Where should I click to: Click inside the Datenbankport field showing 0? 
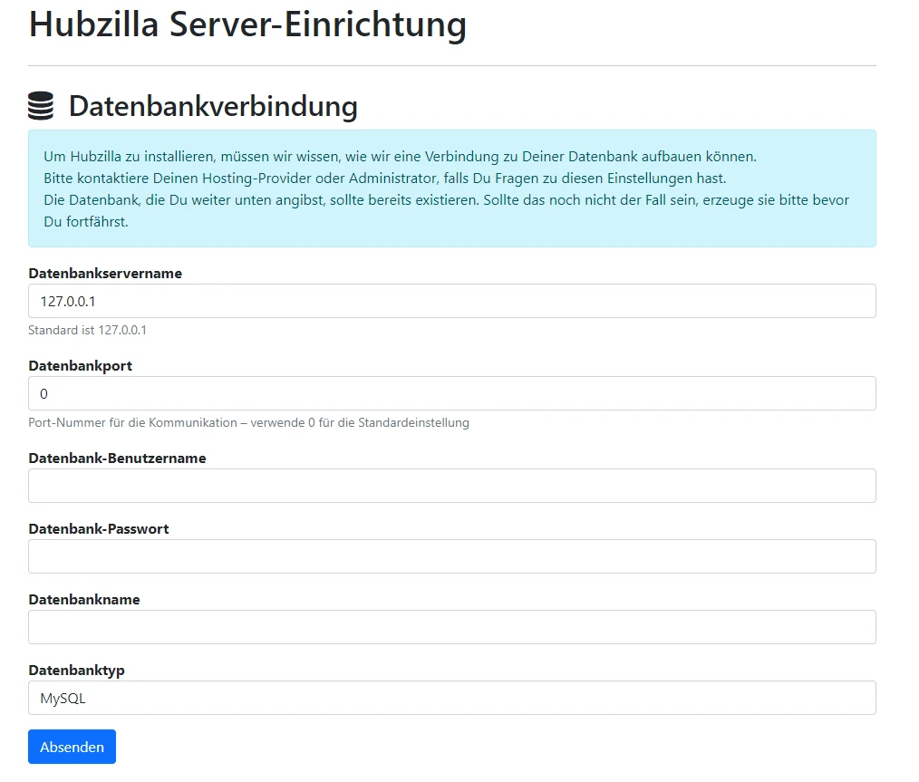point(453,393)
